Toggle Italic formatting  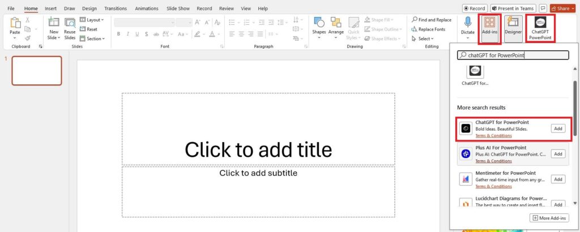coord(127,34)
